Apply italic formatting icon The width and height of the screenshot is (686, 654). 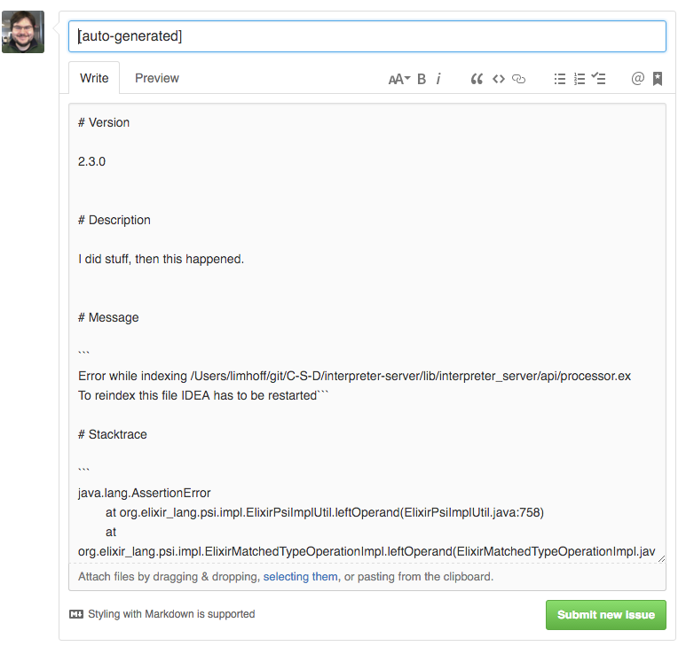click(438, 79)
